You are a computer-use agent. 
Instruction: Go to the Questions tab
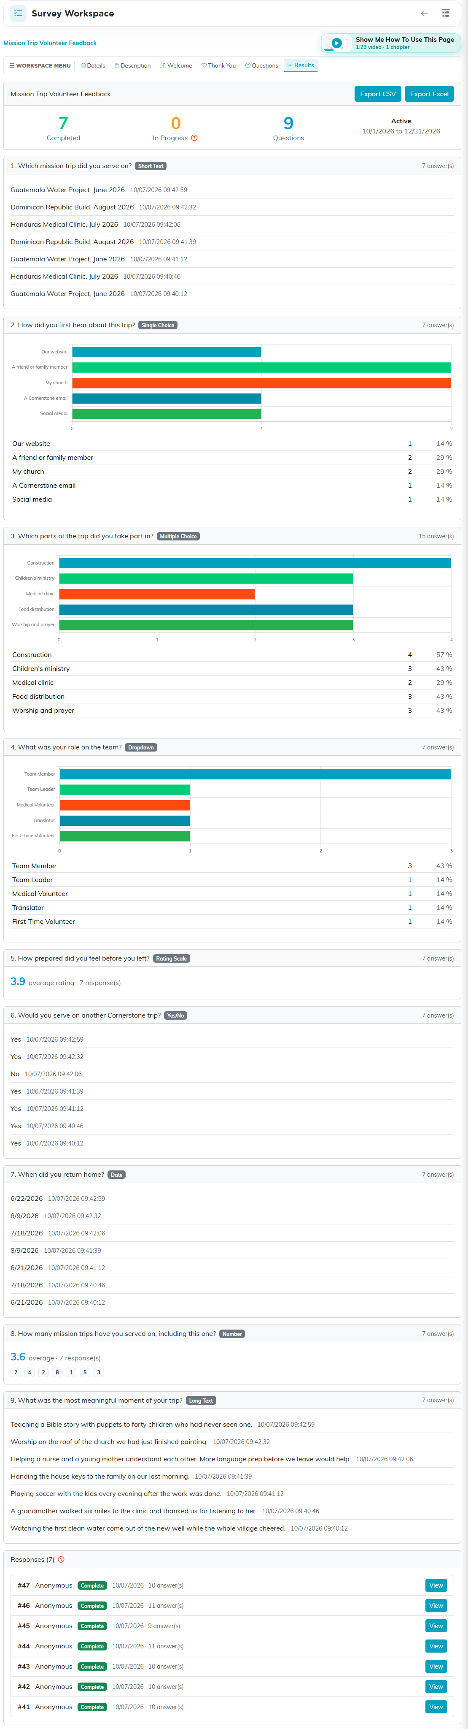[x=261, y=66]
